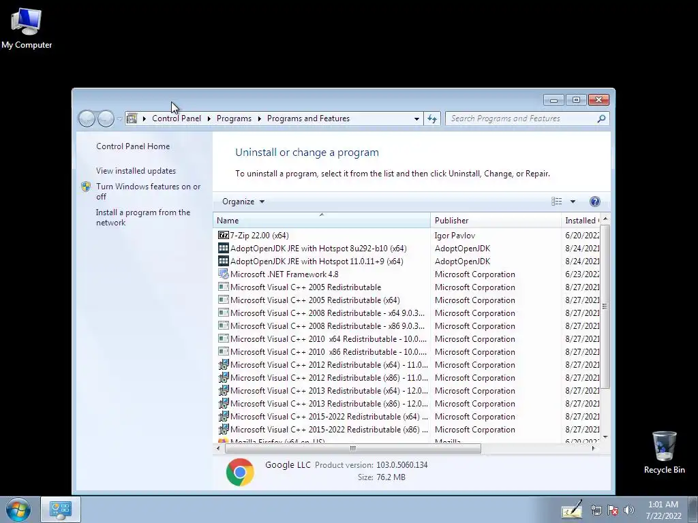Click the search magnifier icon
698x523 pixels.
click(601, 118)
